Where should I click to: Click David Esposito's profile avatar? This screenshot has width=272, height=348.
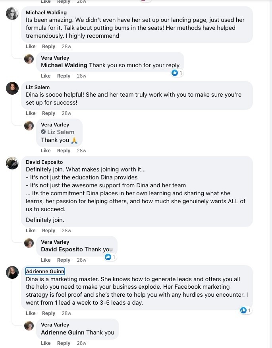click(x=12, y=163)
